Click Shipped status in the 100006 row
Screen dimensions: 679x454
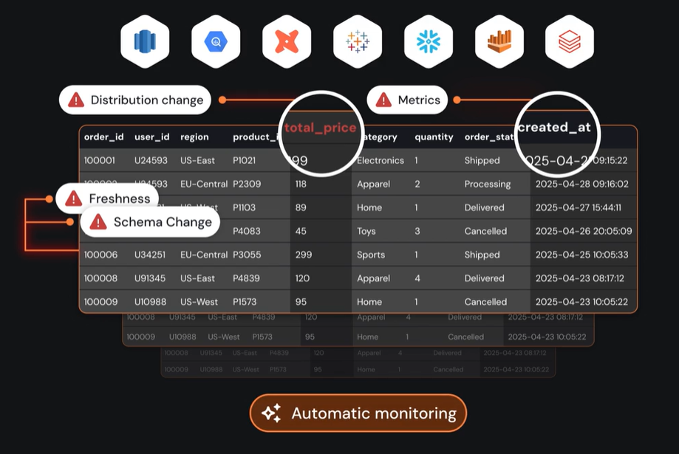[482, 255]
